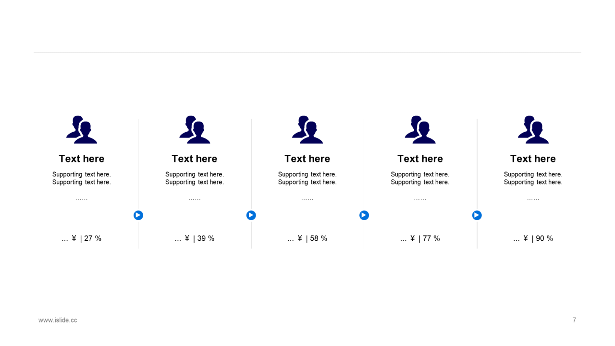
Task: Click the fourth blue play arrow icon
Action: [477, 215]
